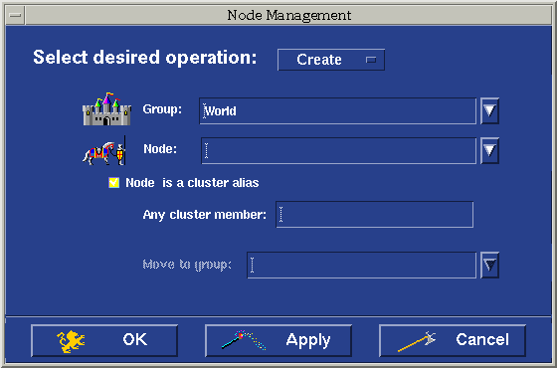The width and height of the screenshot is (557, 368).
Task: Focus the empty Node text field
Action: pos(338,151)
